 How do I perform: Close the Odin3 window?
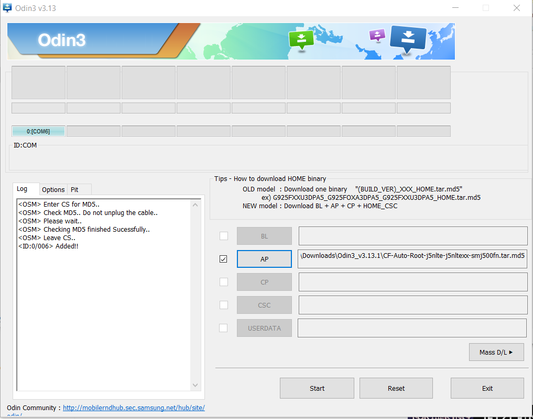[x=516, y=8]
